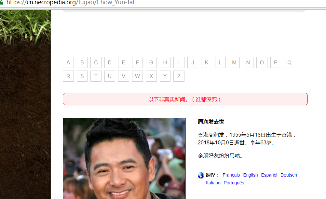
Task: Open the English translation link
Action: pyautogui.click(x=251, y=175)
